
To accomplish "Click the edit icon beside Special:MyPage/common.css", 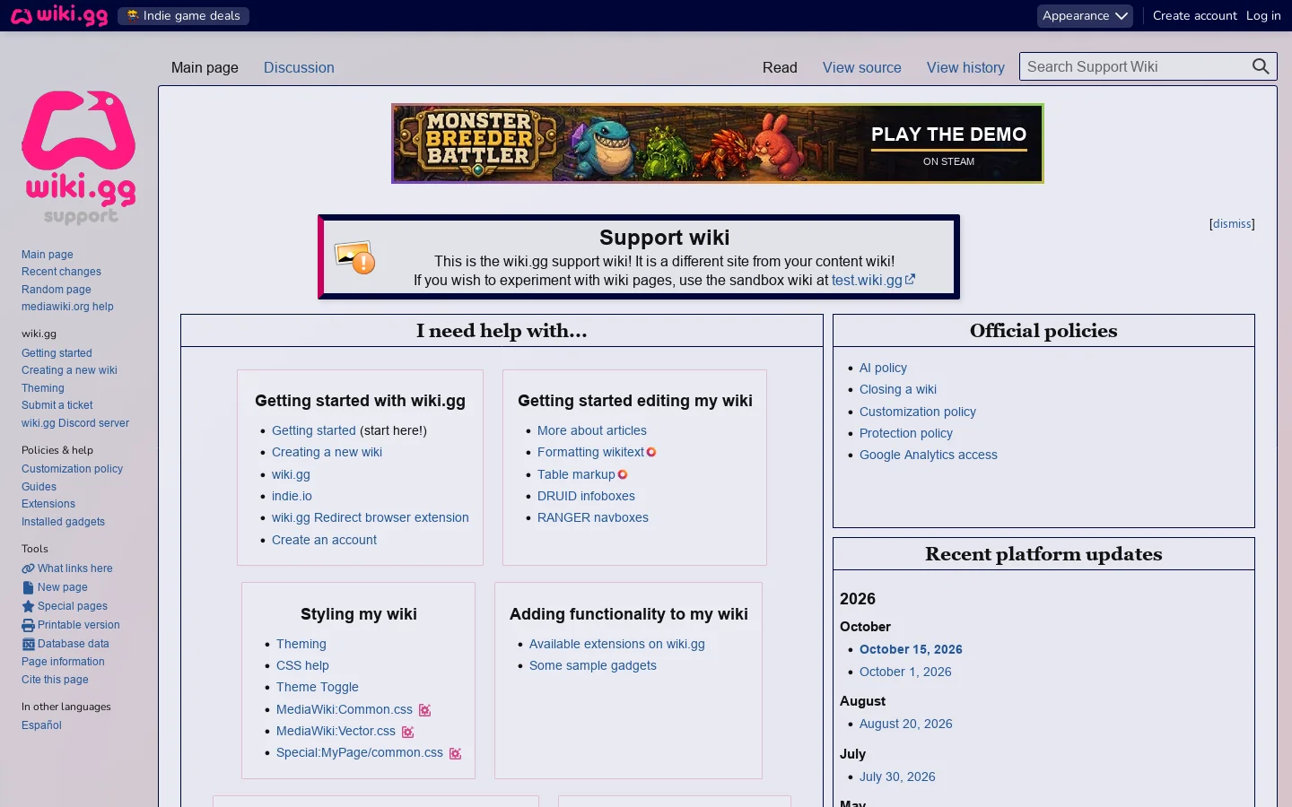I will coord(455,753).
